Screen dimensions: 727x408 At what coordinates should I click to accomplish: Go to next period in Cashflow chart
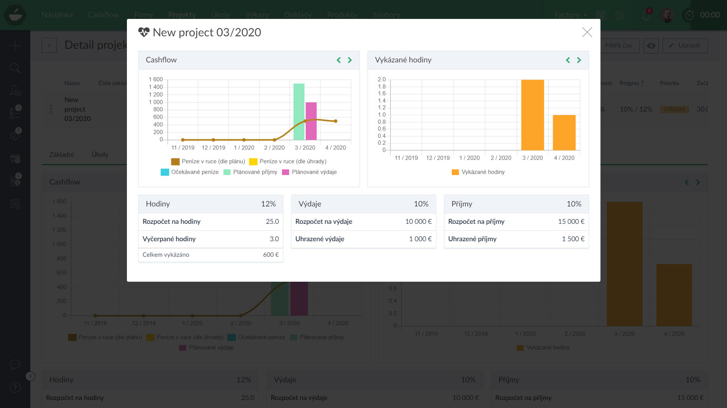[x=350, y=60]
